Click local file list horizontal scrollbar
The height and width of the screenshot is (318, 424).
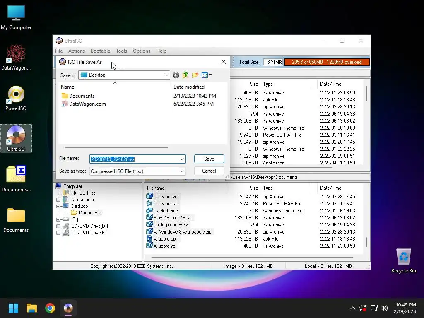pos(252,258)
